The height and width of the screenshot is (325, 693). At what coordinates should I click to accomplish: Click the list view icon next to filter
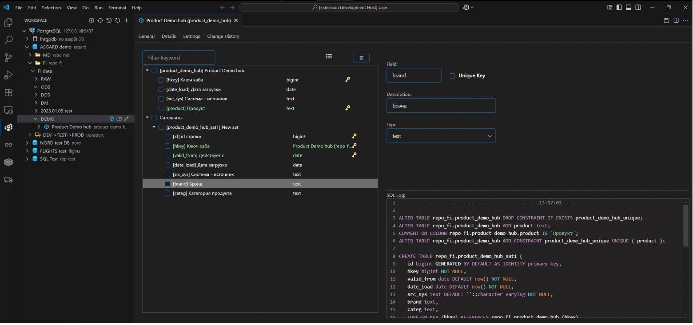(329, 56)
